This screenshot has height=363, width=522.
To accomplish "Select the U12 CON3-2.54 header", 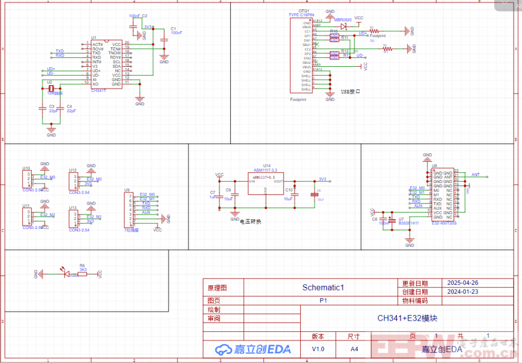I will [74, 181].
